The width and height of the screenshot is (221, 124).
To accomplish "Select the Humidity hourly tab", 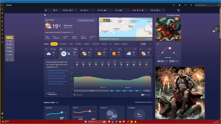I will (86, 44).
